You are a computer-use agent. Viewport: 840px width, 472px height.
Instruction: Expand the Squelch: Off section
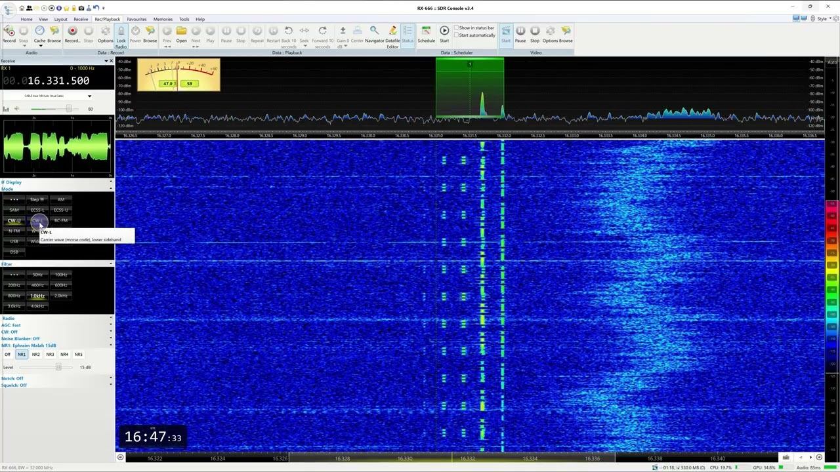click(56, 385)
